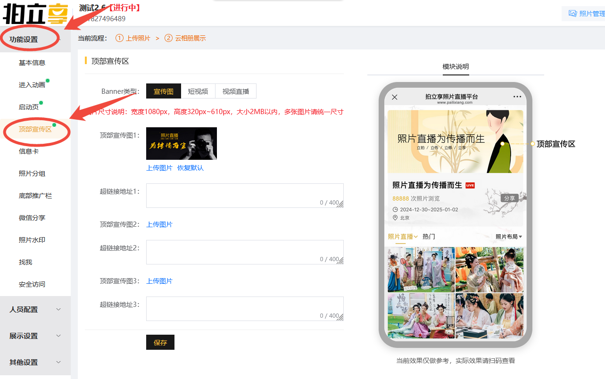Click the 顶部宣传图1 thumbnail image
The width and height of the screenshot is (605, 379).
pyautogui.click(x=182, y=143)
